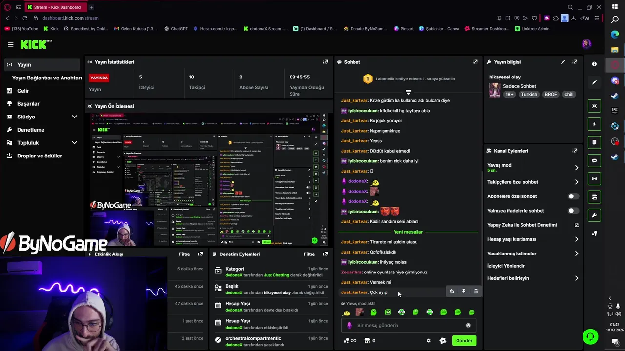Open Epic Games from the Windows taskbar

tap(615, 111)
